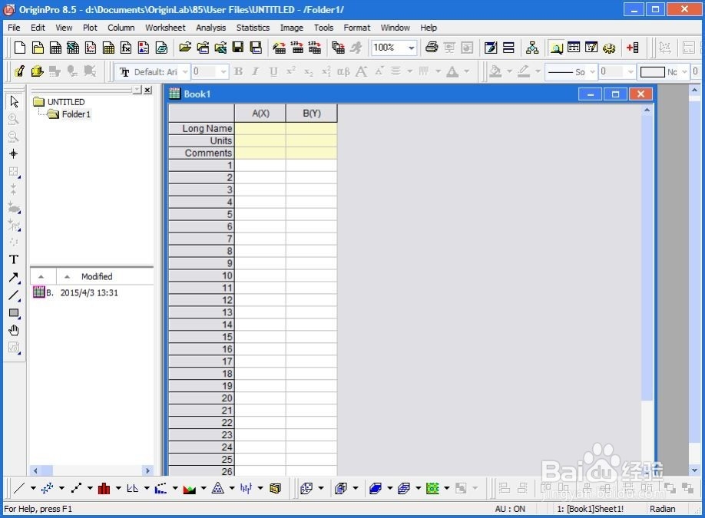The height and width of the screenshot is (518, 705).
Task: Create a new project from the toolbar
Action: [x=20, y=48]
